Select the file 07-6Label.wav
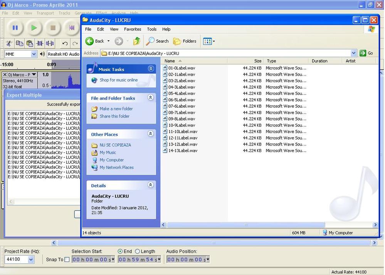The image size is (385, 275). point(182,106)
